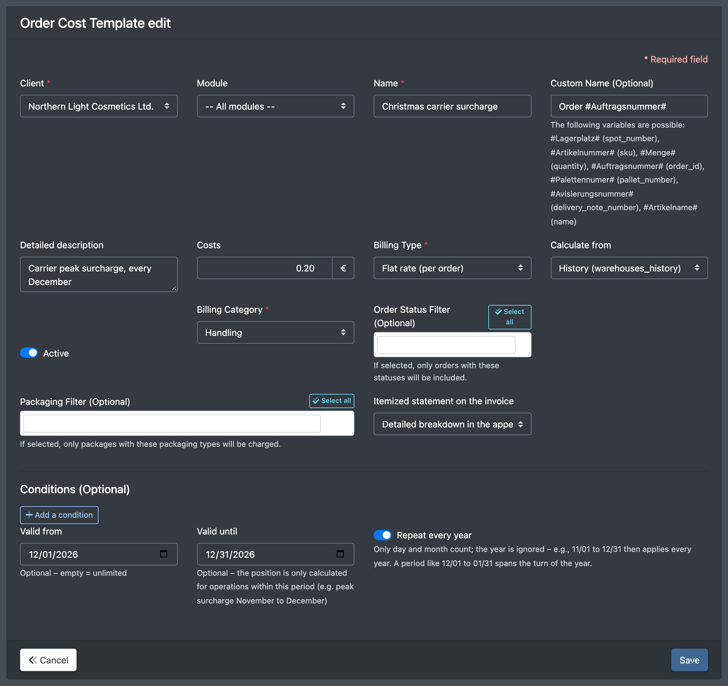Choose a Billing Category from Handling dropdown
The width and height of the screenshot is (728, 686).
(275, 332)
